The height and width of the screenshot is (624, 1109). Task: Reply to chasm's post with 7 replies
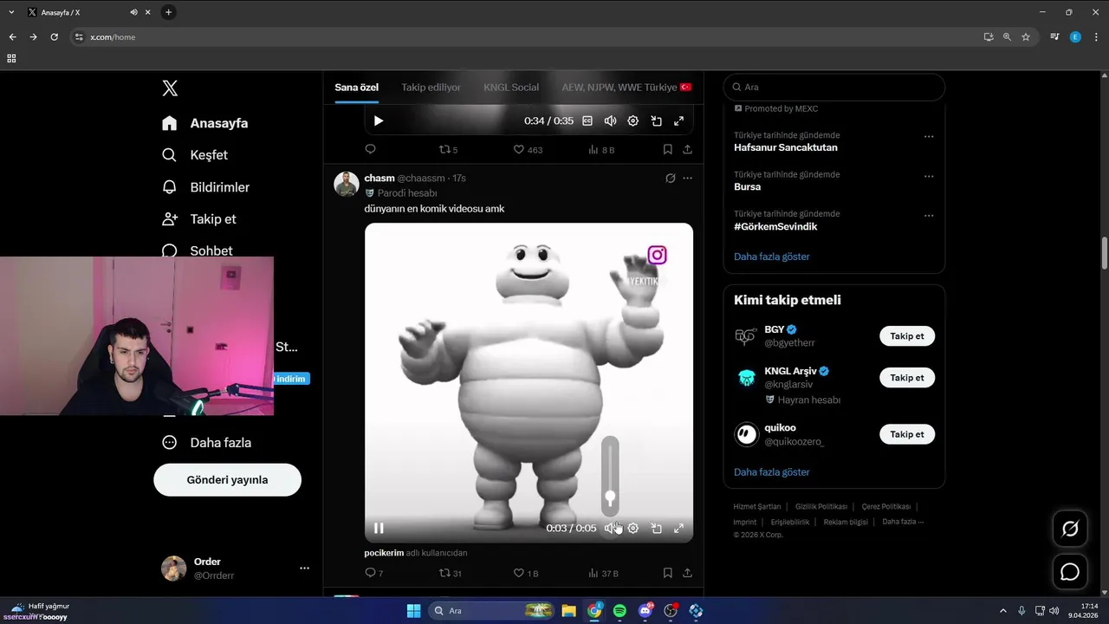click(x=373, y=573)
